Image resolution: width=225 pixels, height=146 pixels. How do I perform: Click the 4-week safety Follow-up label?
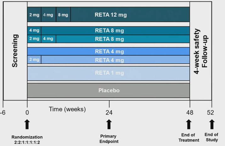point(200,51)
